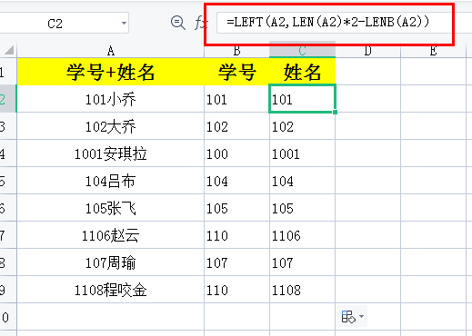Screen dimensions: 472x336
Task: Click column B cell 110 in 赵云 row
Action: (236, 235)
